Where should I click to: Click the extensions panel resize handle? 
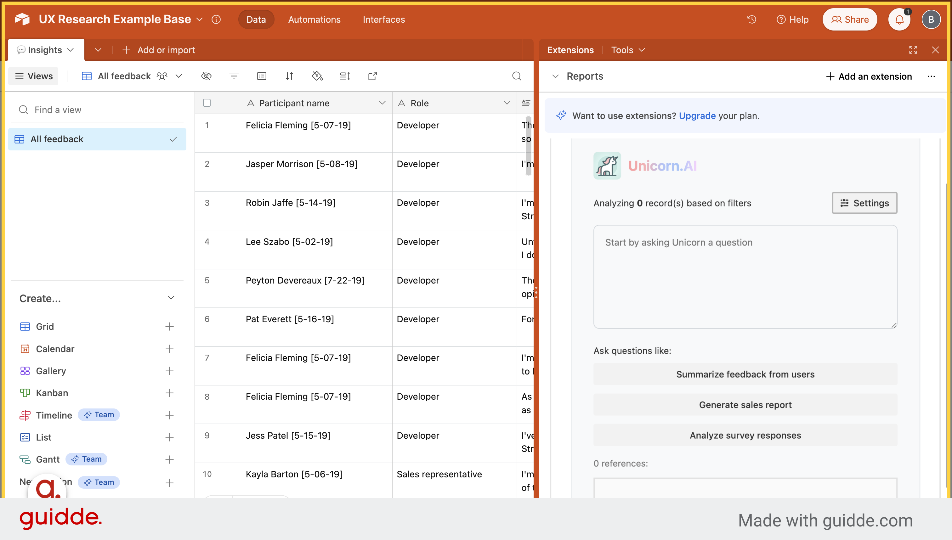pyautogui.click(x=536, y=292)
